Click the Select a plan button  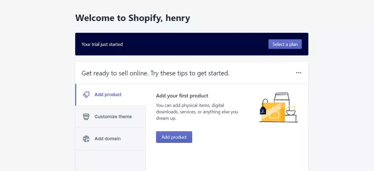pyautogui.click(x=285, y=44)
